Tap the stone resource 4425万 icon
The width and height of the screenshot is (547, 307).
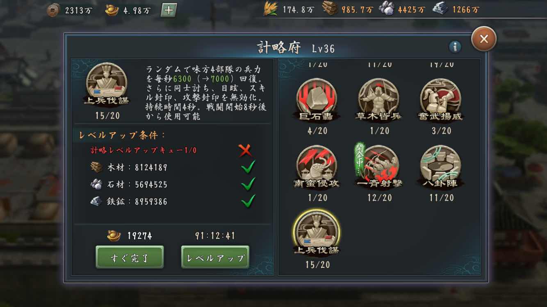[387, 9]
